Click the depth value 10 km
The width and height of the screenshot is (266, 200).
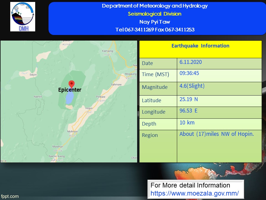click(187, 122)
